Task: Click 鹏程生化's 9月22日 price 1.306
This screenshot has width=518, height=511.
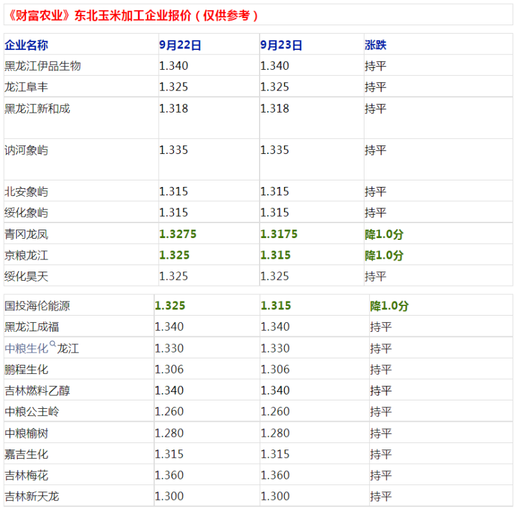Action: pyautogui.click(x=169, y=369)
